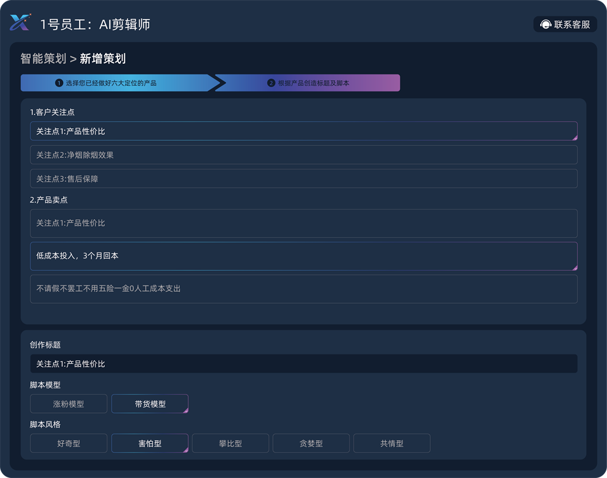Click the 创作标题 input field
This screenshot has height=478, width=607.
tap(303, 364)
